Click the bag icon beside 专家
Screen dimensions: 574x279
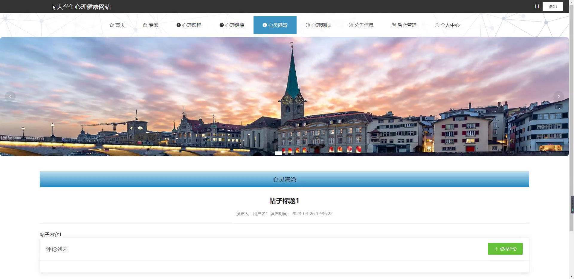pos(145,25)
